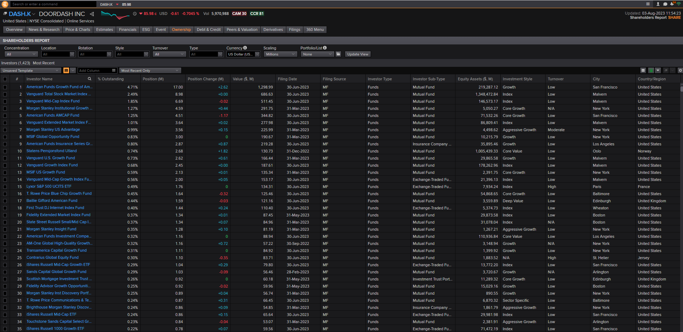Check the American Funds AMCAP Fund row checkbox
Screen dimensions: 683x332
click(x=5, y=116)
